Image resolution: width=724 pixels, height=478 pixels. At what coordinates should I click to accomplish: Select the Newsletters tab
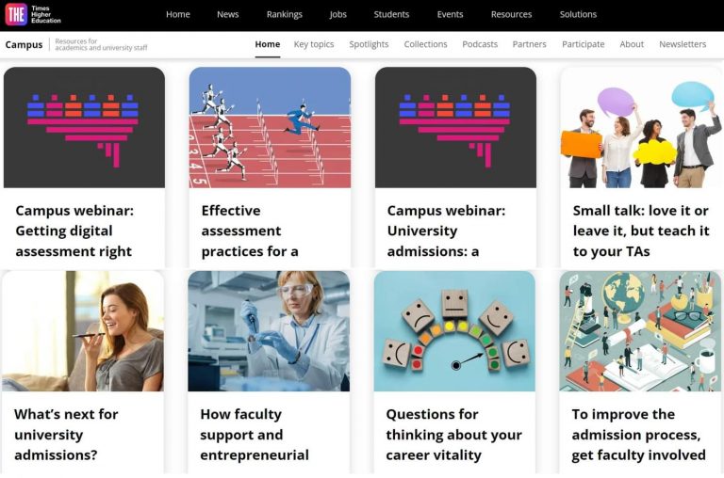click(x=683, y=44)
